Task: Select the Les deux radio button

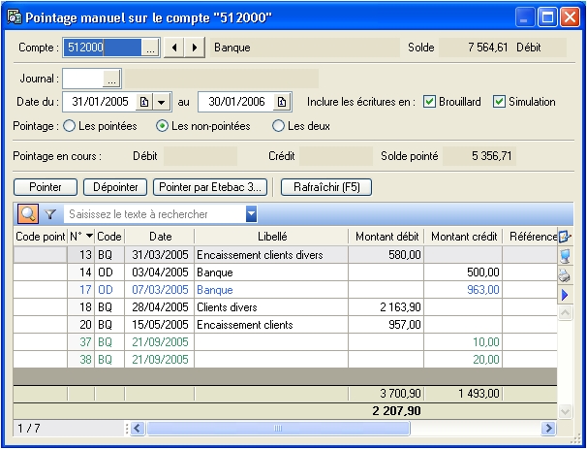Action: point(278,126)
